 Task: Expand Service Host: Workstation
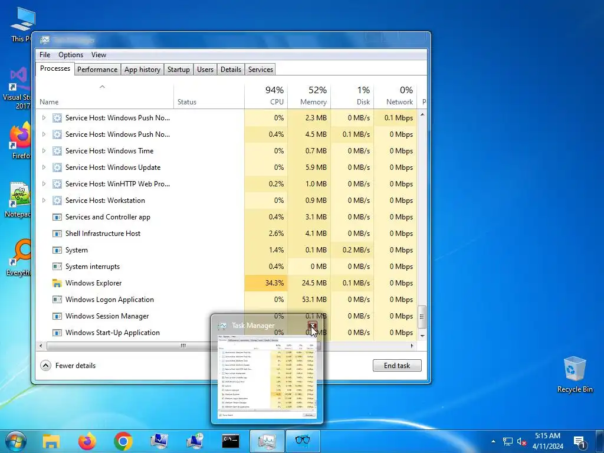coord(44,201)
